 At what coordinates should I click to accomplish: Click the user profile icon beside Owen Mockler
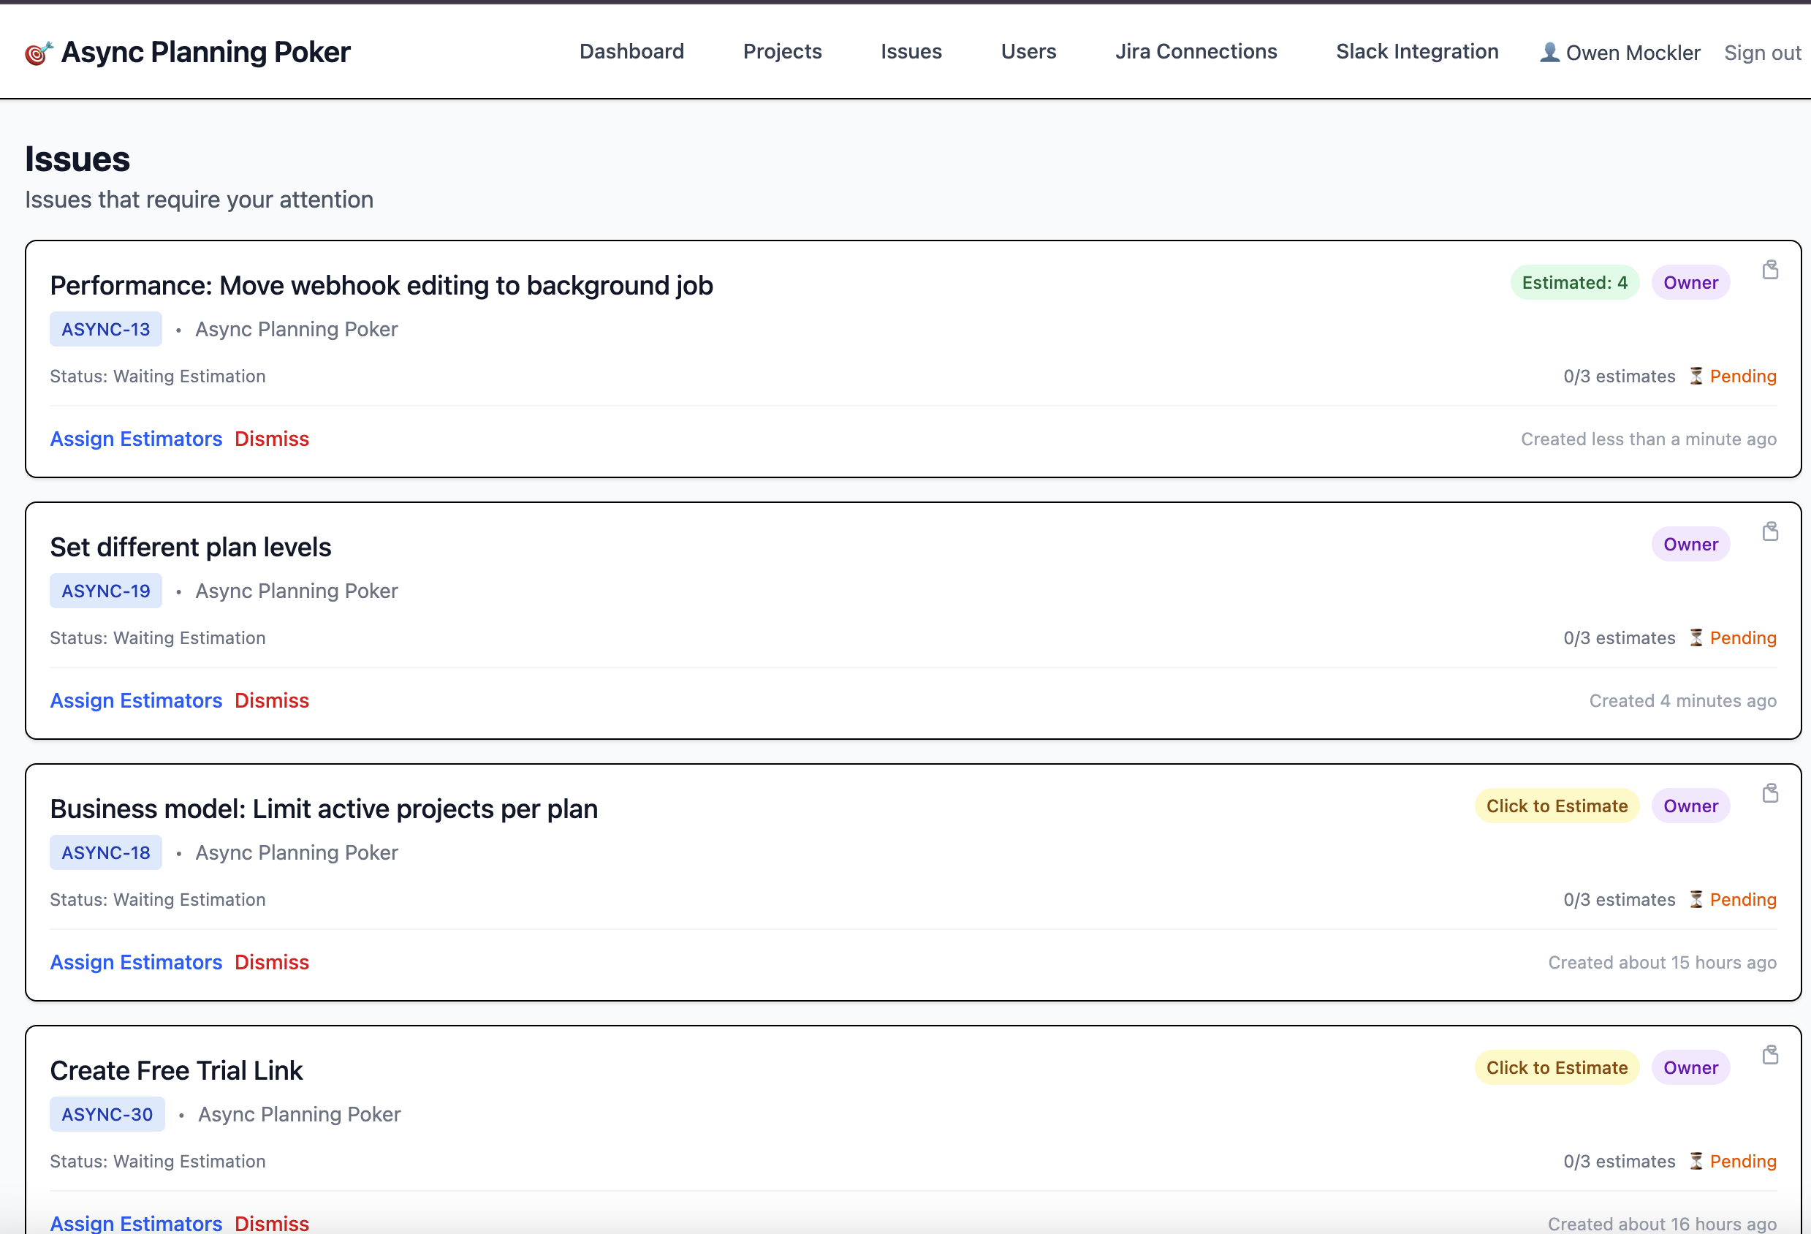(x=1549, y=52)
